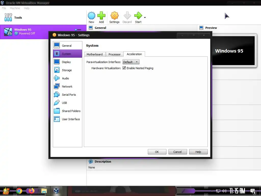Expand the Start button dropdown arrow
This screenshot has height=196, width=261.
tap(145, 18)
